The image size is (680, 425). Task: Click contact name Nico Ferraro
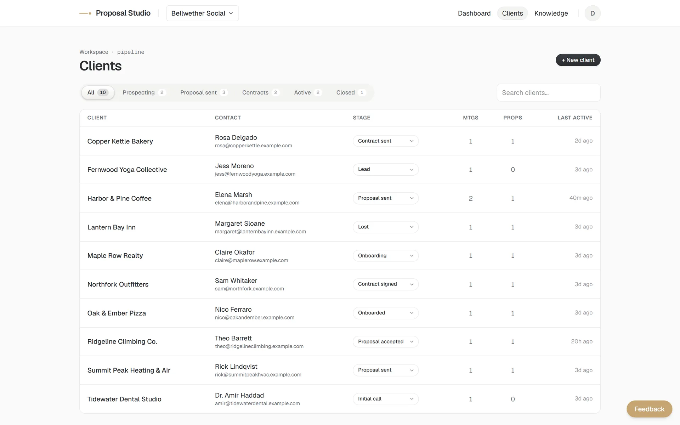click(233, 309)
